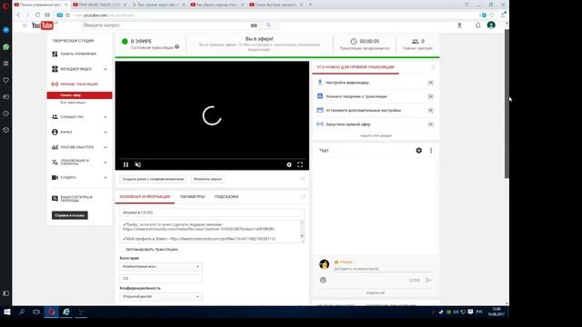Collapse the stream information checklist item
This screenshot has height=327, width=582.
[430, 96]
